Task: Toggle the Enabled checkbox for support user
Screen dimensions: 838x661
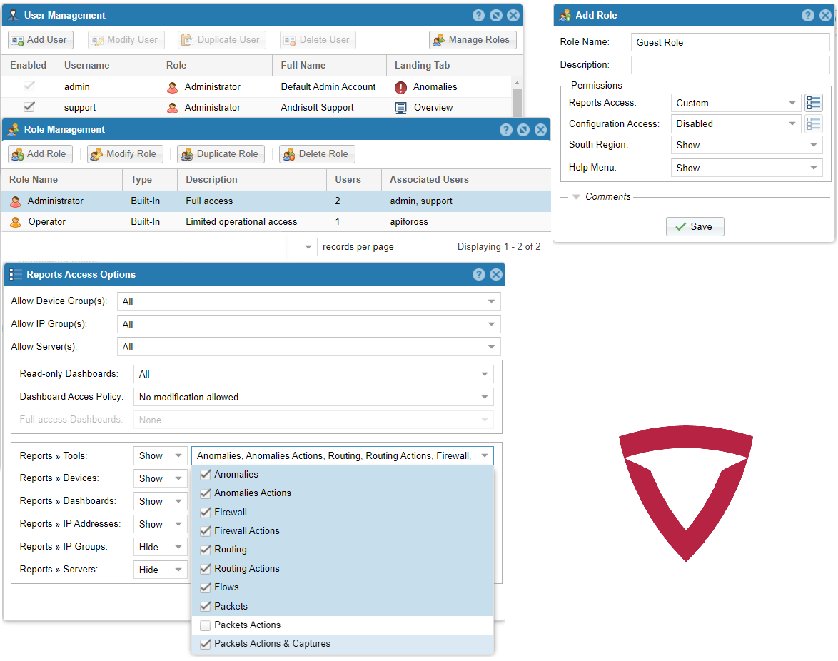Action: 29,107
